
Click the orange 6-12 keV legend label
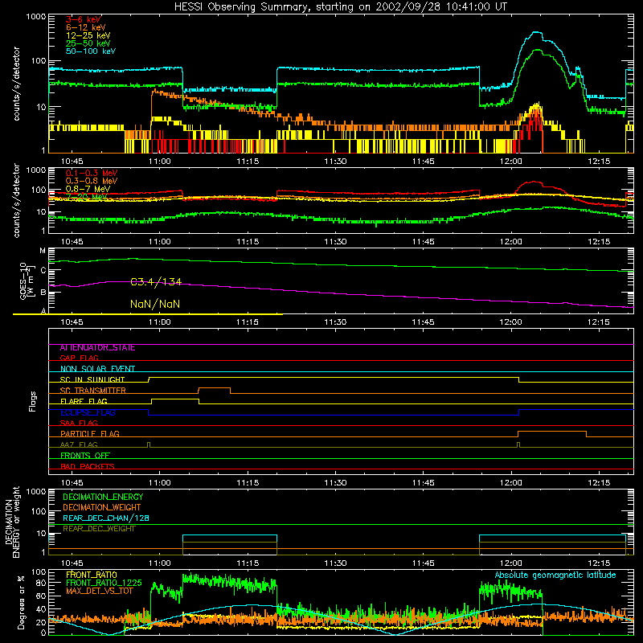[86, 27]
